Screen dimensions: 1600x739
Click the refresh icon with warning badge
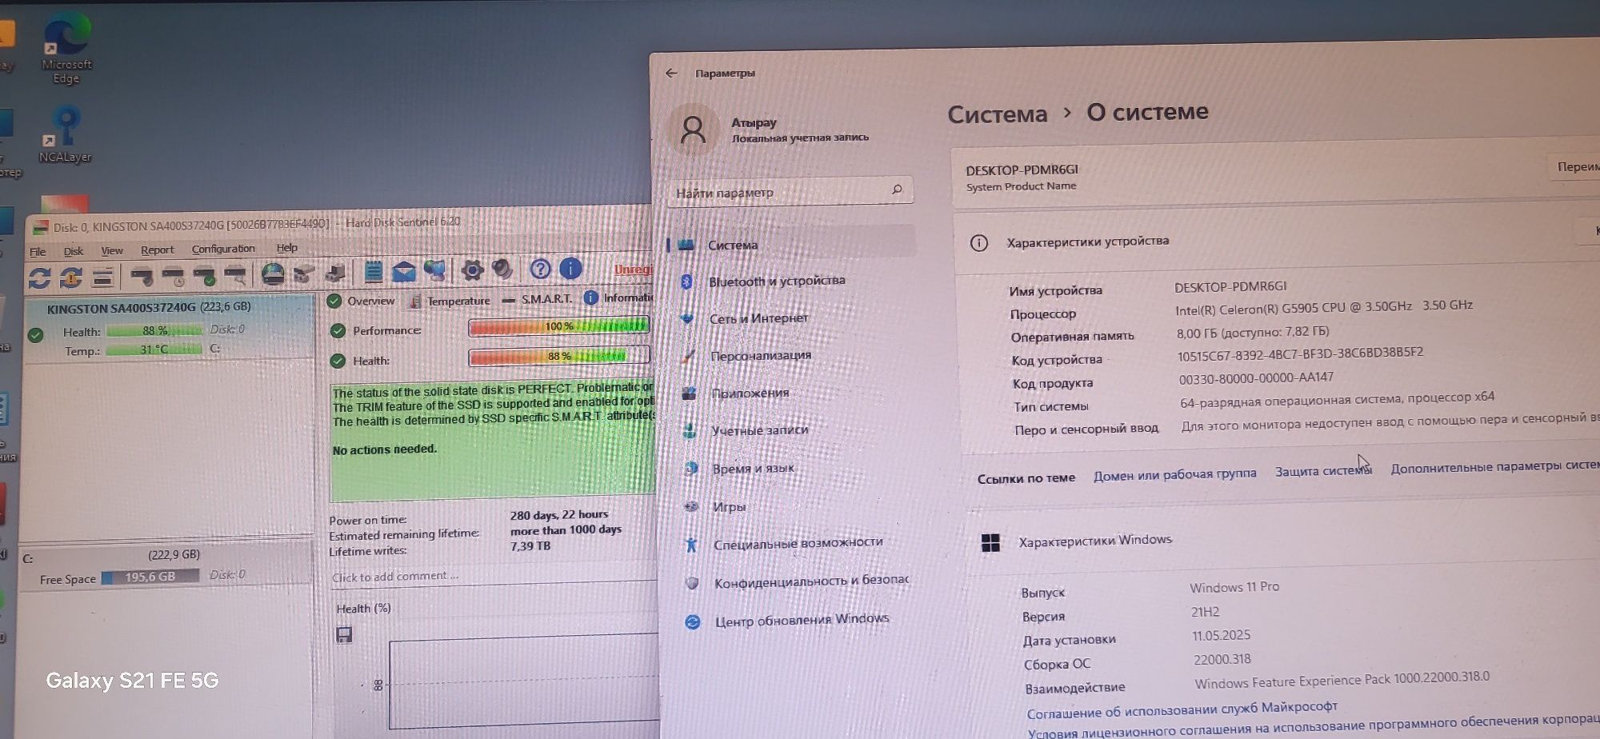click(x=71, y=278)
